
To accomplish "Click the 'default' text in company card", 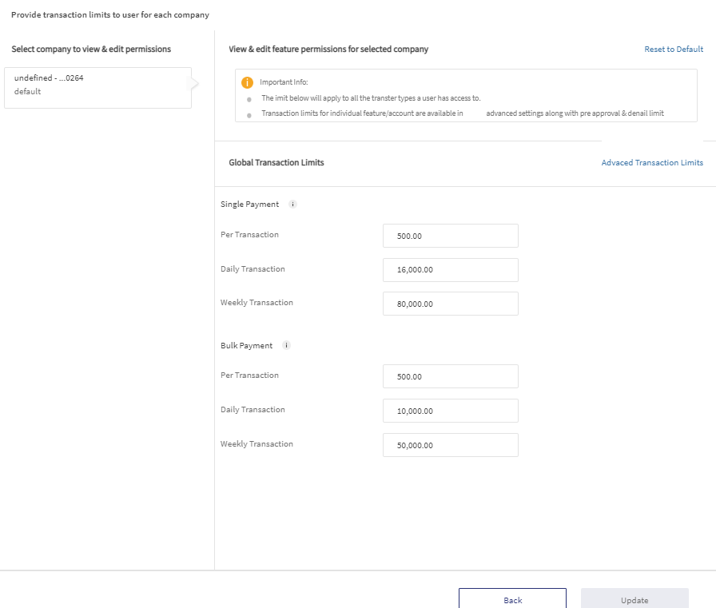I will pos(27,91).
